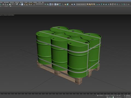
Task: Open the Curve Editor
Action: pyautogui.click(x=58, y=4)
